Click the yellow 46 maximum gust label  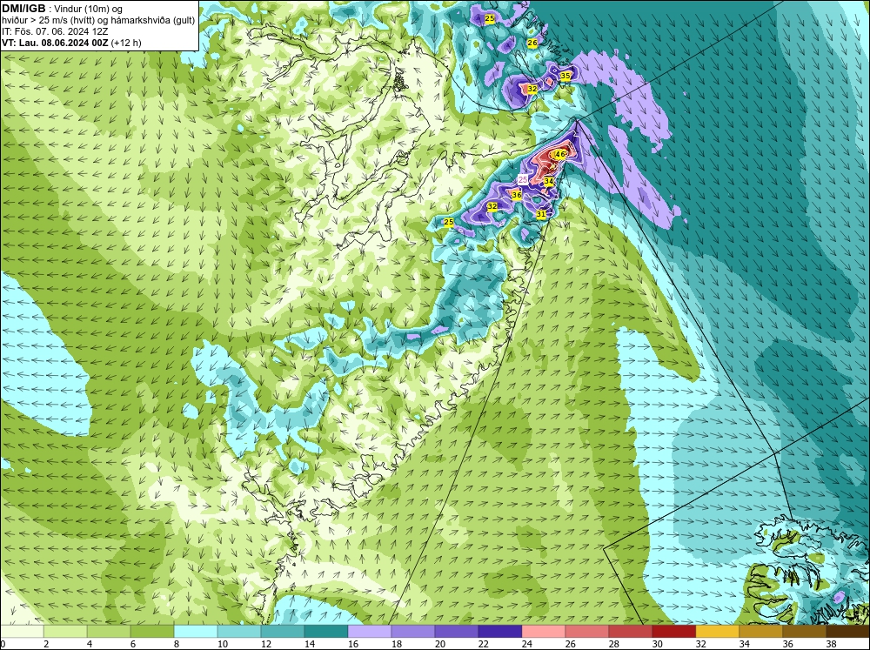click(559, 154)
